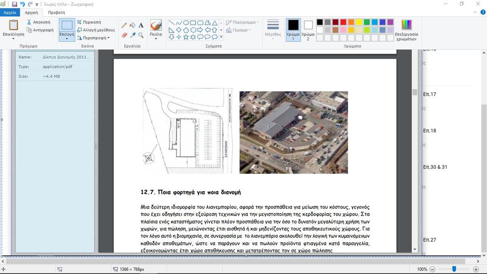Click the Επικόλληση clipboard icon
The width and height of the screenshot is (487, 274).
13,25
